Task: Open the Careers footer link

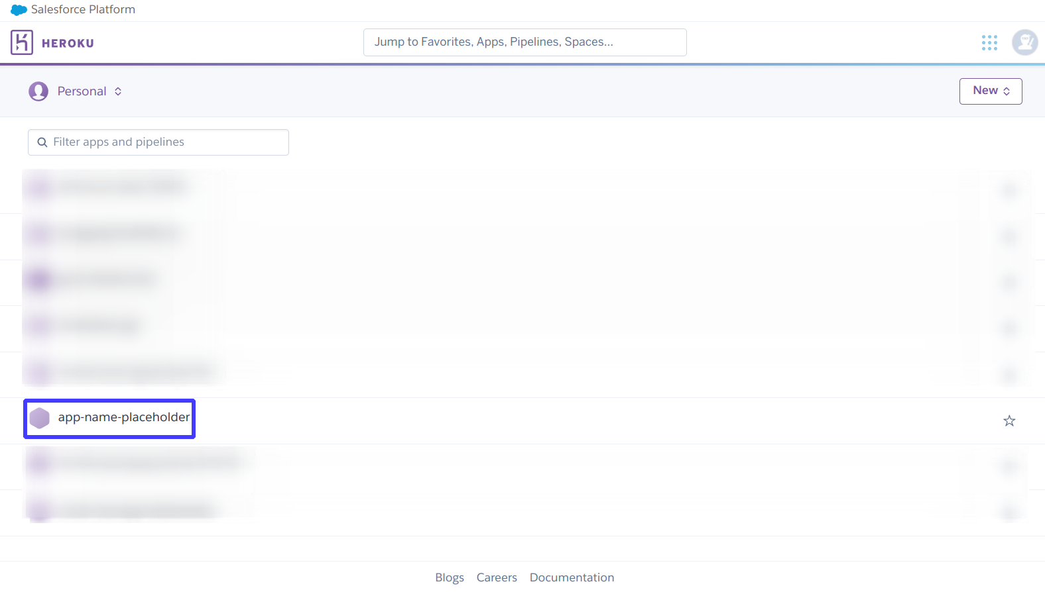Action: click(x=497, y=577)
